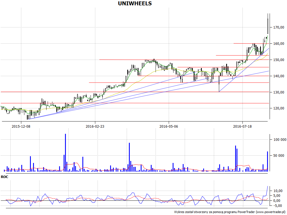287x215 pixels.
Task: Click the UNIWHEELS chart title
Action: click(135, 3)
